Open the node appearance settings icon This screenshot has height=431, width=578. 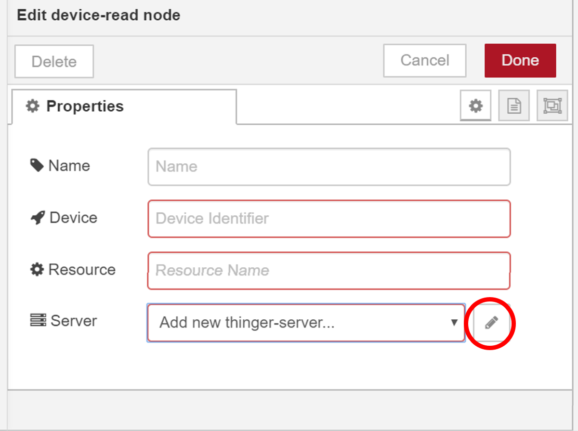pos(552,105)
